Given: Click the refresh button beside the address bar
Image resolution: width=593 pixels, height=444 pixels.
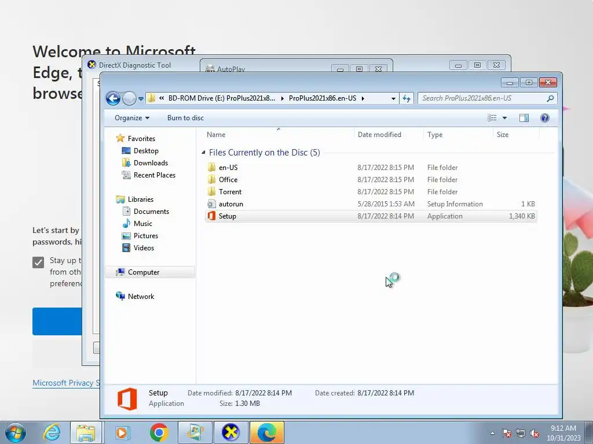Looking at the screenshot, I should (x=407, y=98).
